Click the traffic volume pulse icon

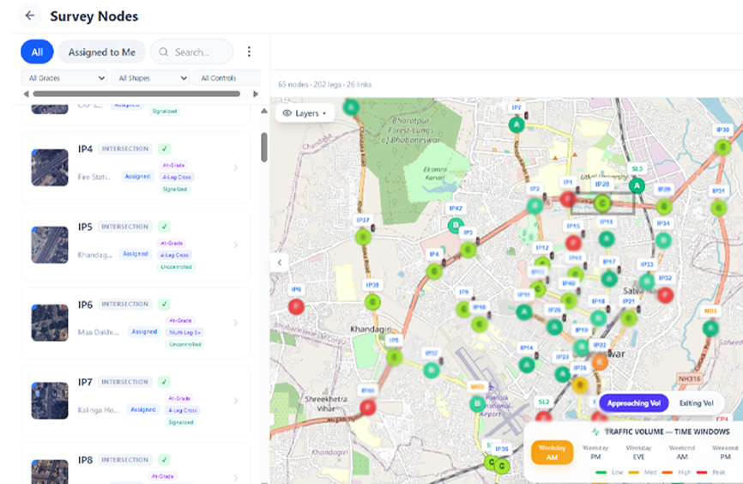pyautogui.click(x=595, y=432)
